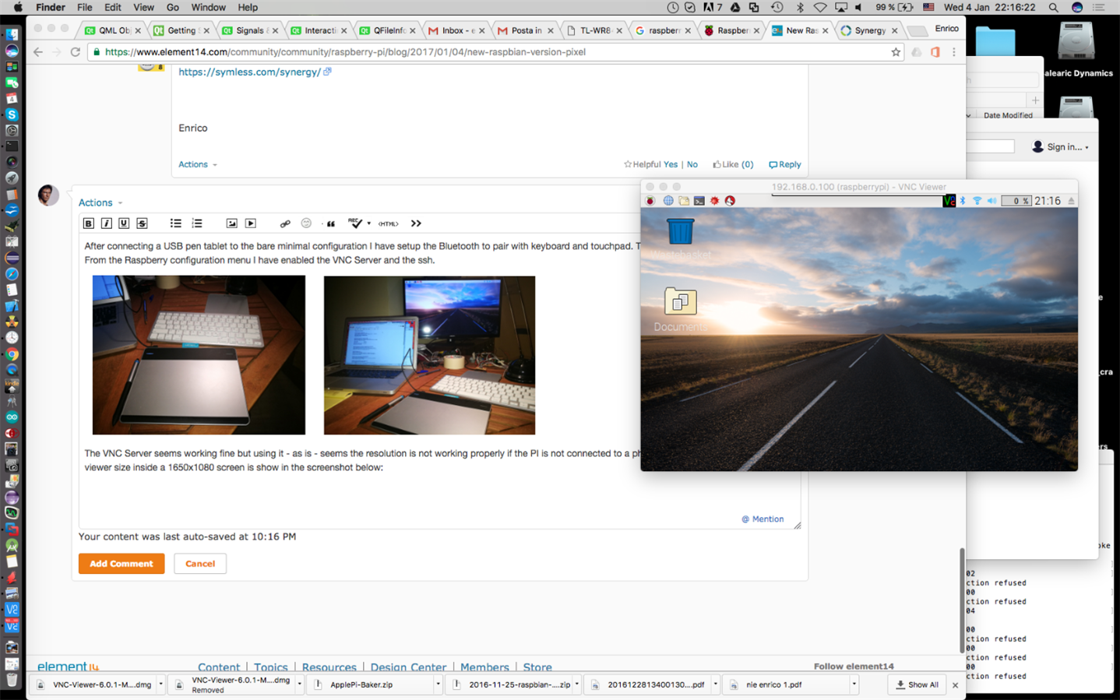Viewport: 1120px width, 700px height.
Task: Open the emoticon picker in the editor
Action: point(306,223)
